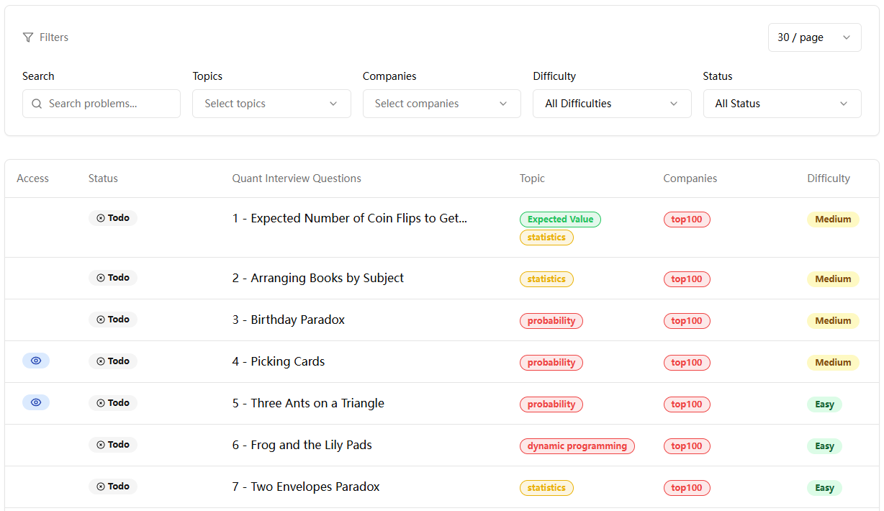Viewport: 884px width, 511px height.
Task: Expand the All Status dropdown
Action: 782,104
